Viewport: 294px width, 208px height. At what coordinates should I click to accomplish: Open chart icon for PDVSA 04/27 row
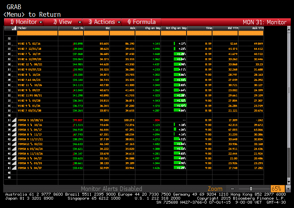point(14,158)
